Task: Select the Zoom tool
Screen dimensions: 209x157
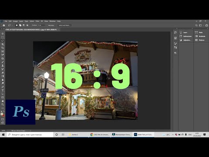Action: pyautogui.click(x=3, y=104)
